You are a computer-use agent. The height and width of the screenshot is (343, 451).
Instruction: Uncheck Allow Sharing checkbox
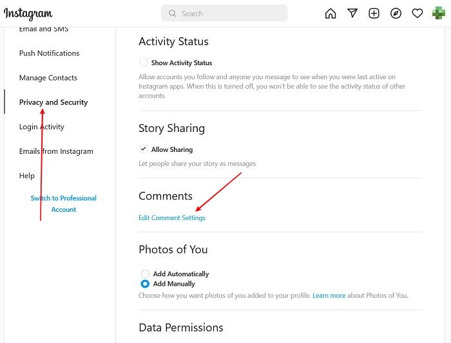click(144, 149)
